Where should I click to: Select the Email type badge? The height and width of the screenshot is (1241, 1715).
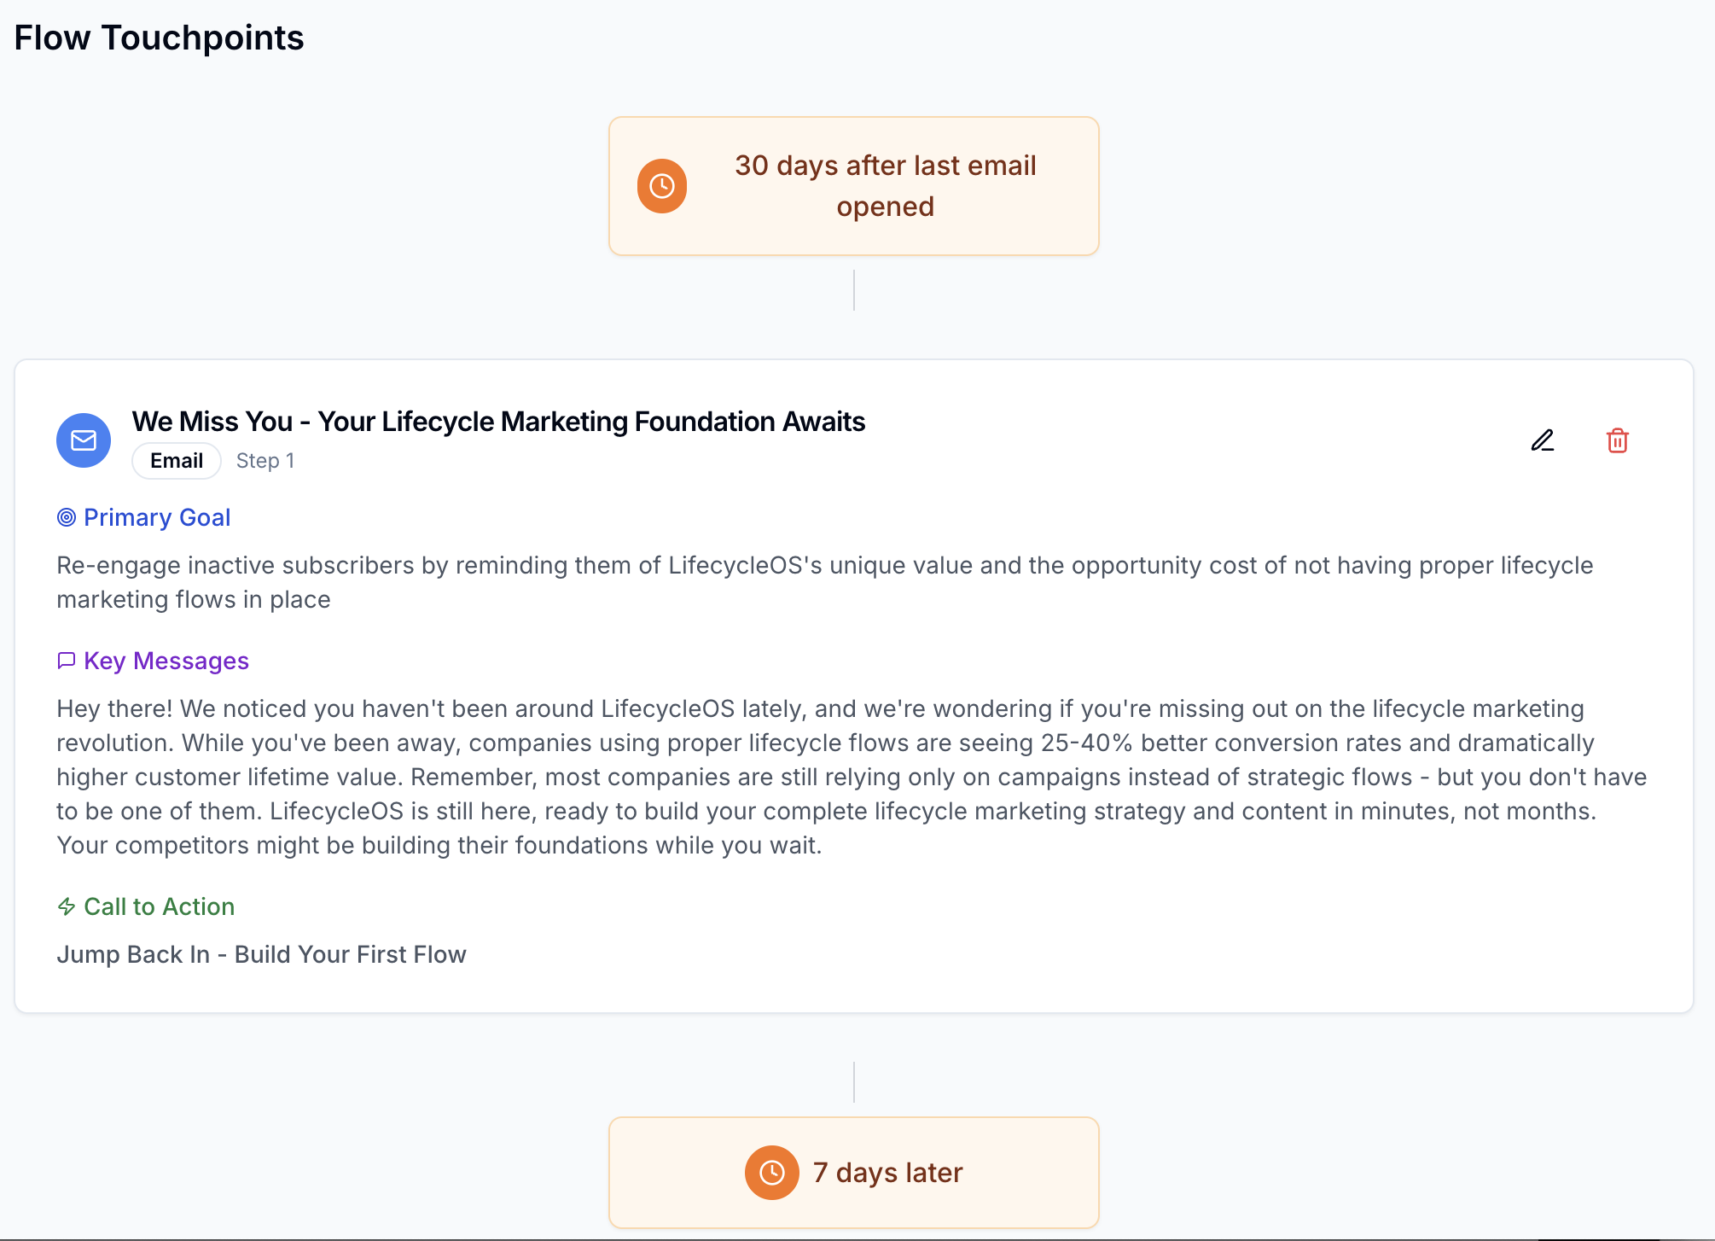177,461
